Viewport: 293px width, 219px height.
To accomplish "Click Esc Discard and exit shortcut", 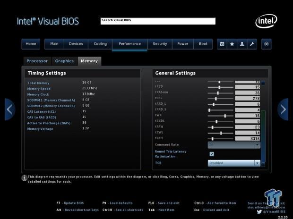I will (x=212, y=210).
